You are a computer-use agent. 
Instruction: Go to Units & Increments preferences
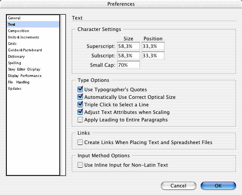(x=23, y=37)
